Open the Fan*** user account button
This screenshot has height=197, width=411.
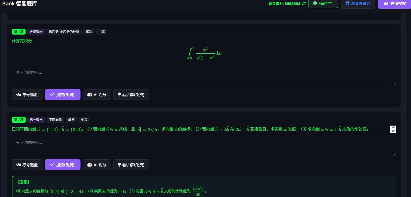point(323,4)
